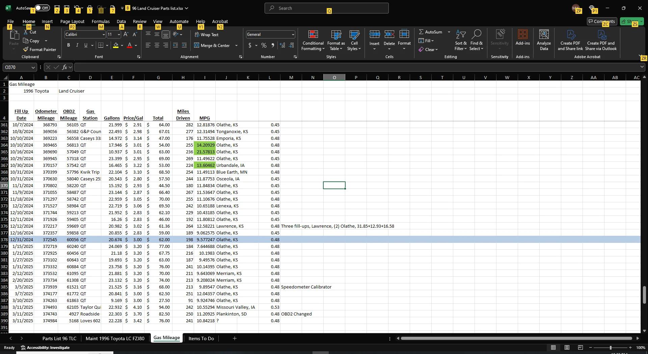Expand the borders dropdown arrow
The width and height of the screenshot is (648, 354).
pyautogui.click(x=107, y=45)
